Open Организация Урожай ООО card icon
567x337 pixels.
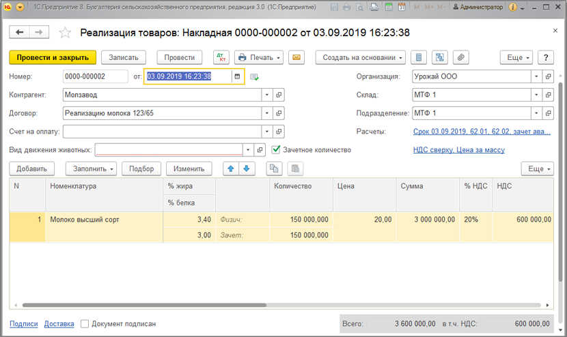pyautogui.click(x=548, y=76)
